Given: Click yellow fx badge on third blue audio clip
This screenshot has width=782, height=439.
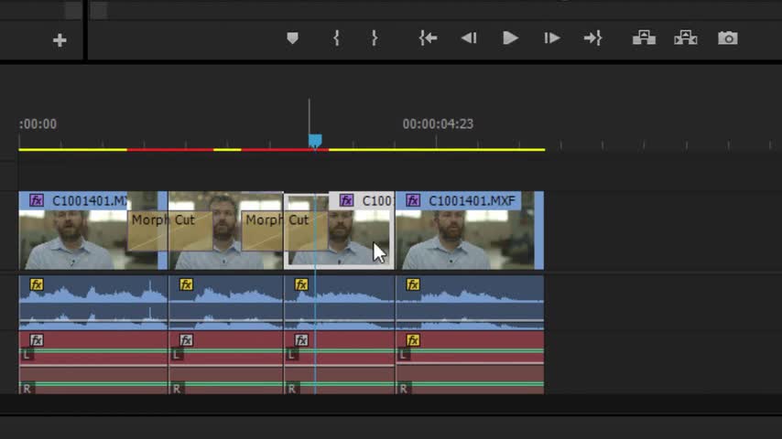Looking at the screenshot, I should tap(301, 284).
